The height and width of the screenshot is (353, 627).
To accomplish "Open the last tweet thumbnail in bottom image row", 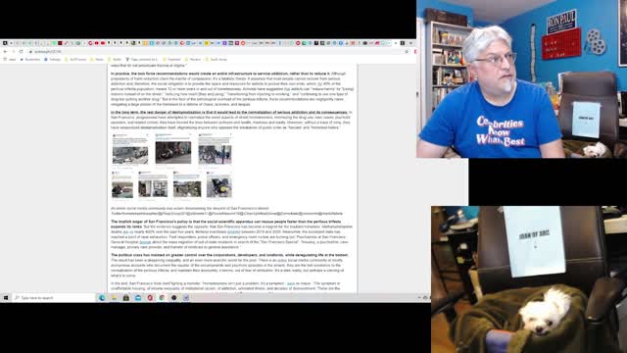I will point(219,185).
